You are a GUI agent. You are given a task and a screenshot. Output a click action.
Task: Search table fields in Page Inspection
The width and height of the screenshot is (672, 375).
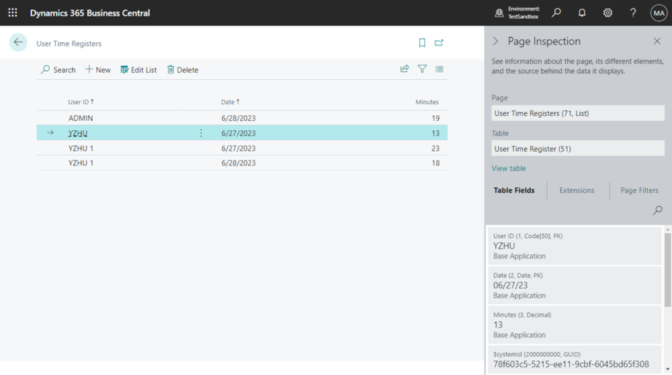click(x=658, y=211)
